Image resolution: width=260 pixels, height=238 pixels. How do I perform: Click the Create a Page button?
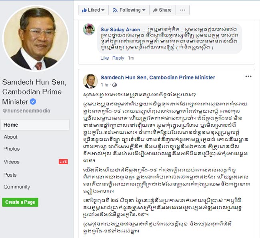[20, 202]
